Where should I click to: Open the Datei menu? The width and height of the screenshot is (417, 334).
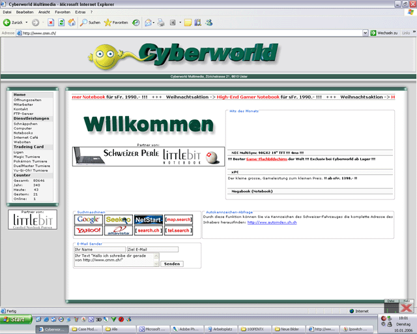(7, 12)
